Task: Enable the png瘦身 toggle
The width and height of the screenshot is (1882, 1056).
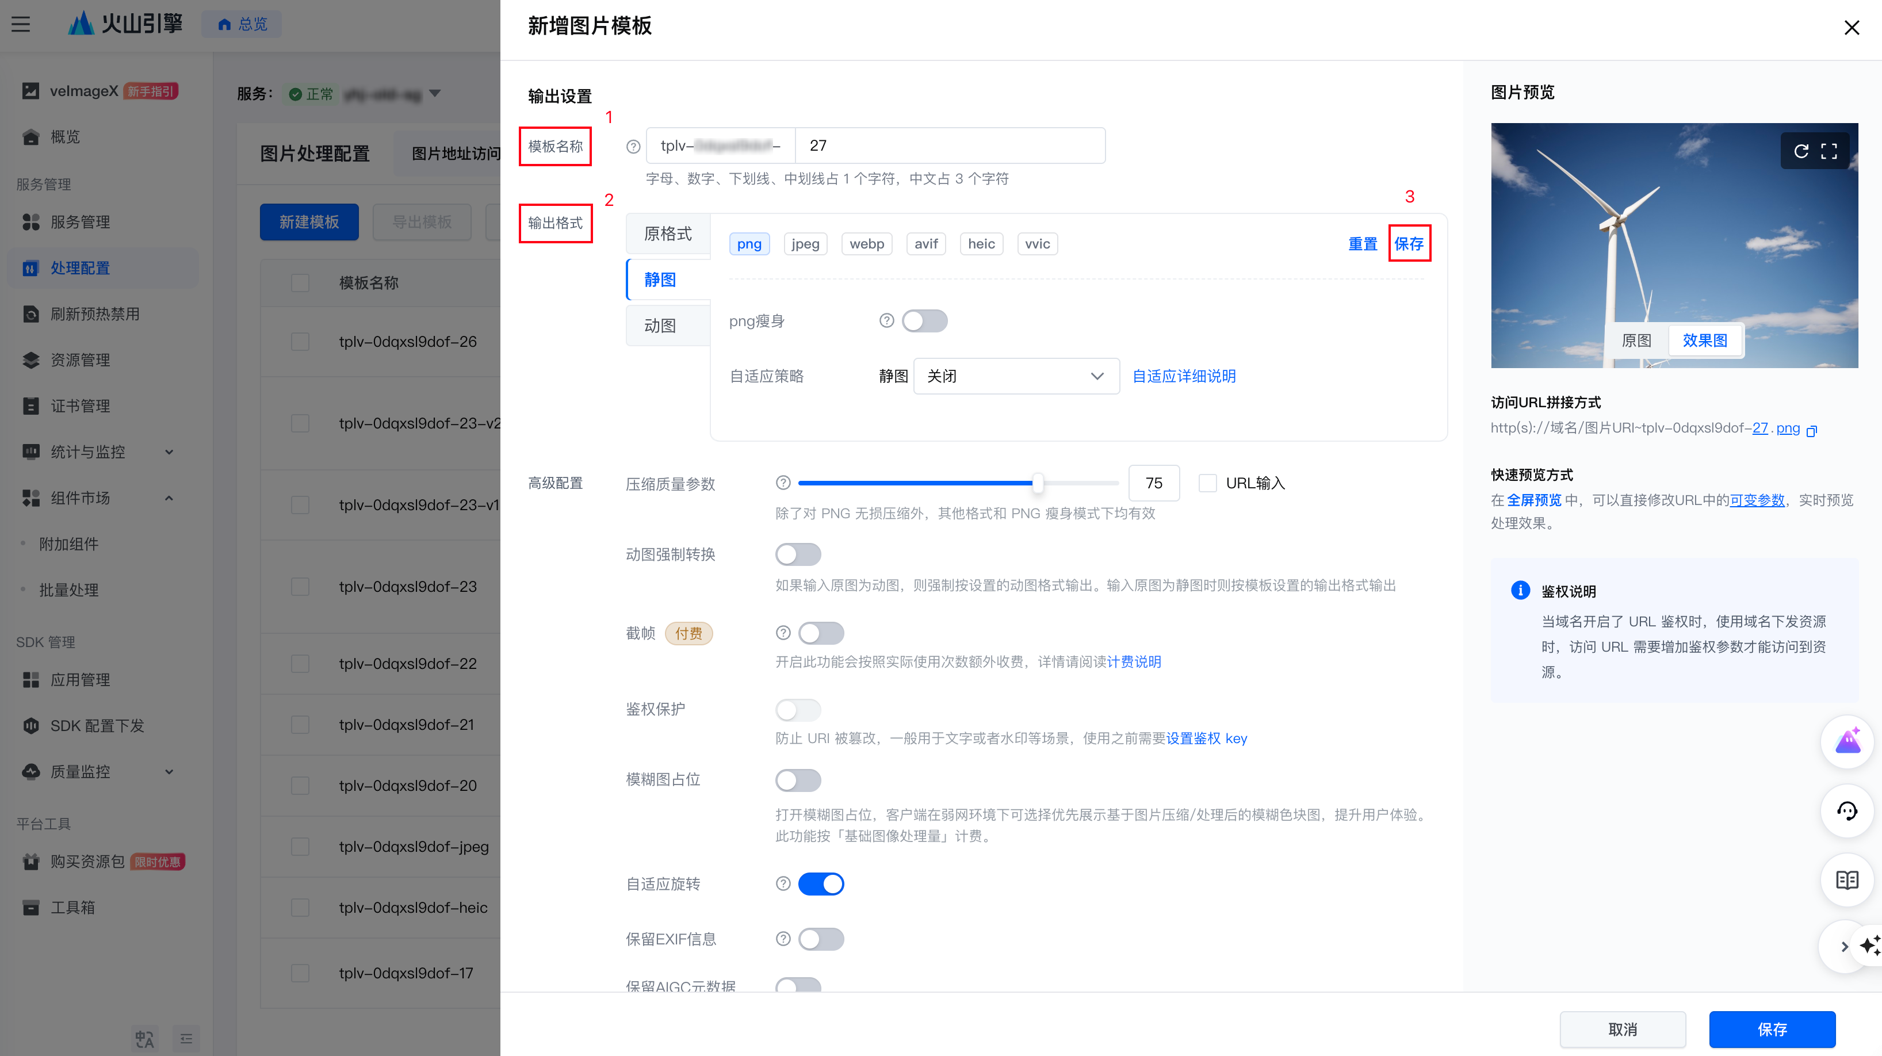Action: coord(924,321)
